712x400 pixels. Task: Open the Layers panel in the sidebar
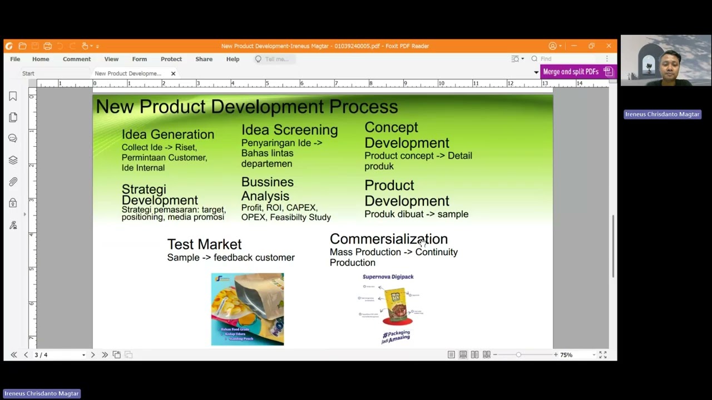click(x=13, y=160)
